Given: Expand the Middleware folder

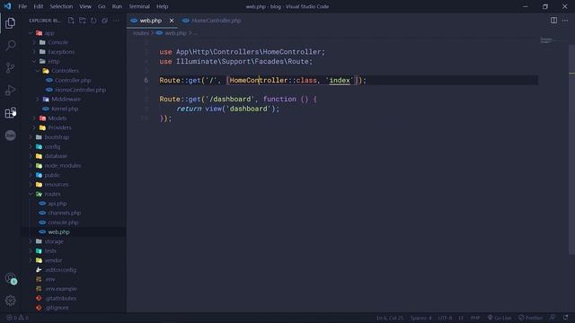Looking at the screenshot, I should (74, 100).
